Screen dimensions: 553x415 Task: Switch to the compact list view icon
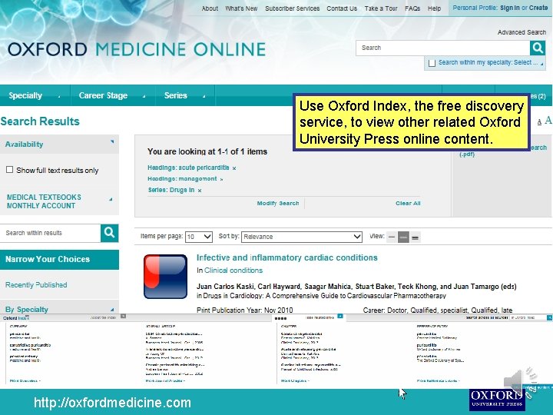pos(392,237)
